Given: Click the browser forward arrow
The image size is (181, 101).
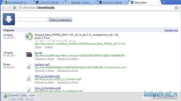Looking at the screenshot, I should click(x=9, y=8).
